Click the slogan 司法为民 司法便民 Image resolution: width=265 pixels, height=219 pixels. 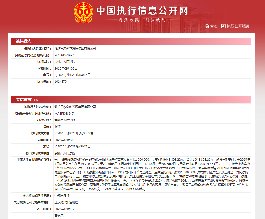pyautogui.click(x=142, y=20)
